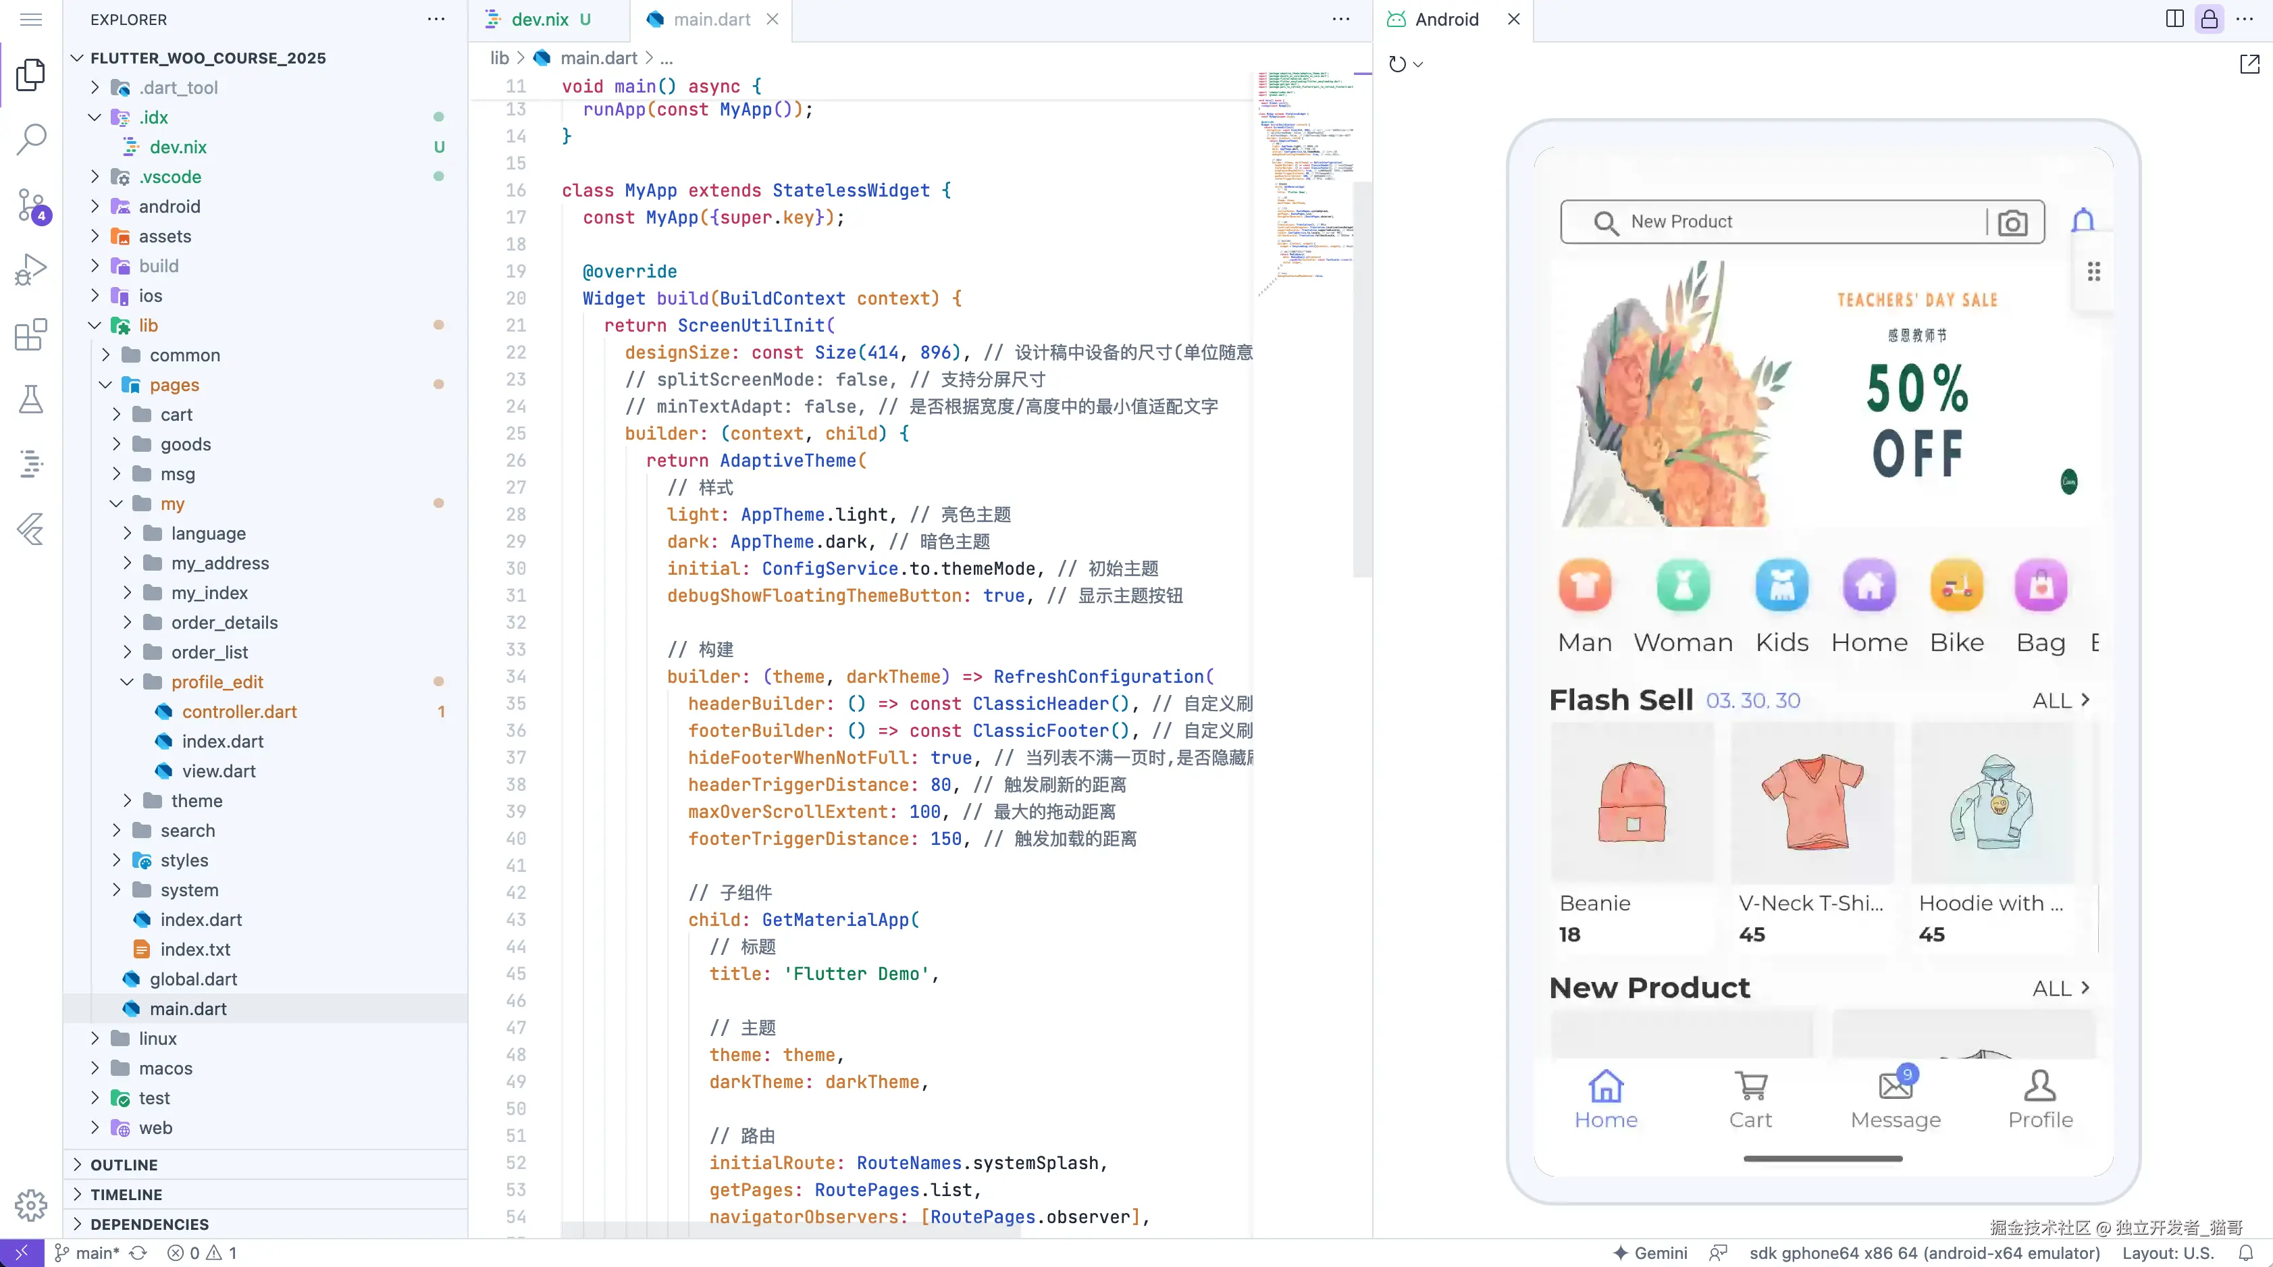Click the emulator reload icon
Image resolution: width=2273 pixels, height=1267 pixels.
tap(1396, 64)
